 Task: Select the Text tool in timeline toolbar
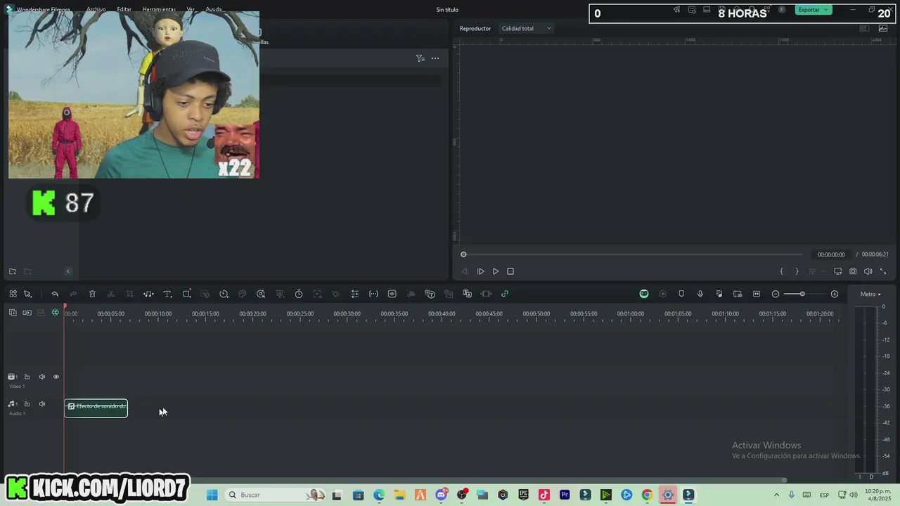pyautogui.click(x=167, y=294)
